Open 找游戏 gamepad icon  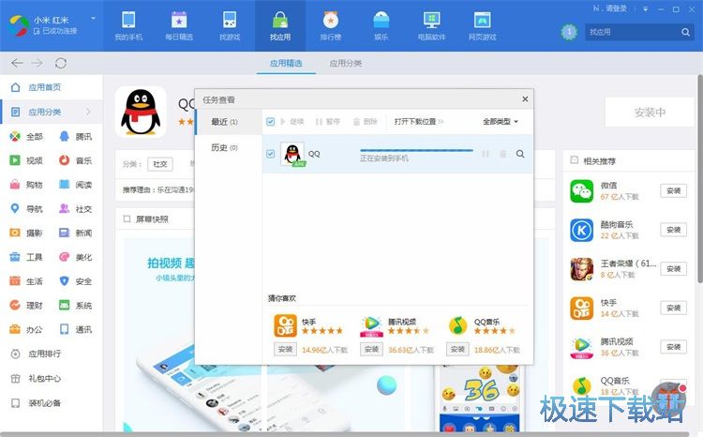[230, 21]
